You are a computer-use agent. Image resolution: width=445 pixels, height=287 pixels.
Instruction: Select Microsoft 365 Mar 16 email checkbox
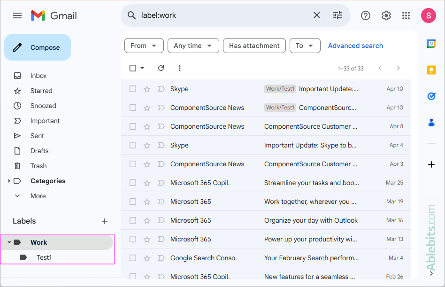[132, 220]
